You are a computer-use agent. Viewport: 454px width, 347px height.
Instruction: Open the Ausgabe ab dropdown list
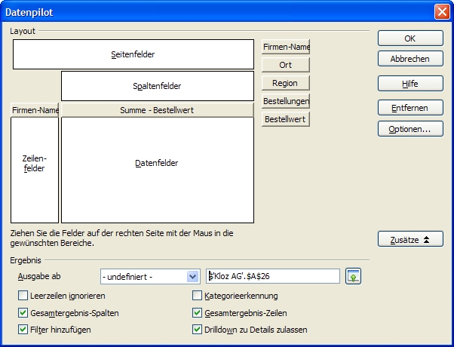click(192, 277)
